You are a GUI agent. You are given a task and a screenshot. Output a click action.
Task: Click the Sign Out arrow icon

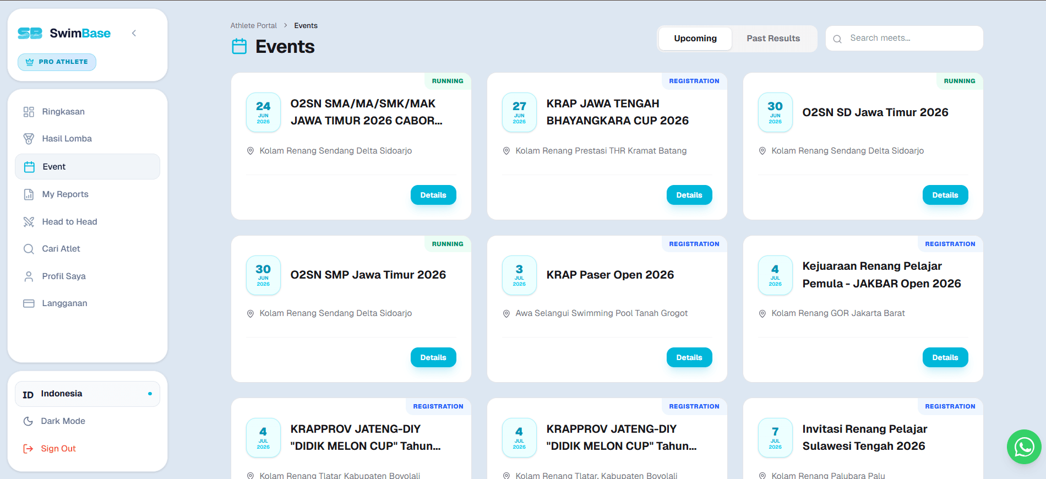28,449
